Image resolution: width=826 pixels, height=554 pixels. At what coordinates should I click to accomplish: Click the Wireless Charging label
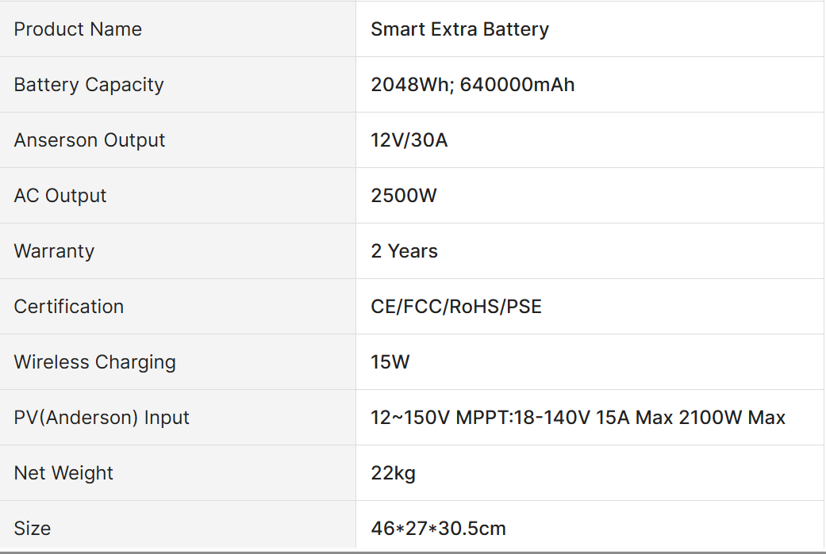[x=94, y=362]
